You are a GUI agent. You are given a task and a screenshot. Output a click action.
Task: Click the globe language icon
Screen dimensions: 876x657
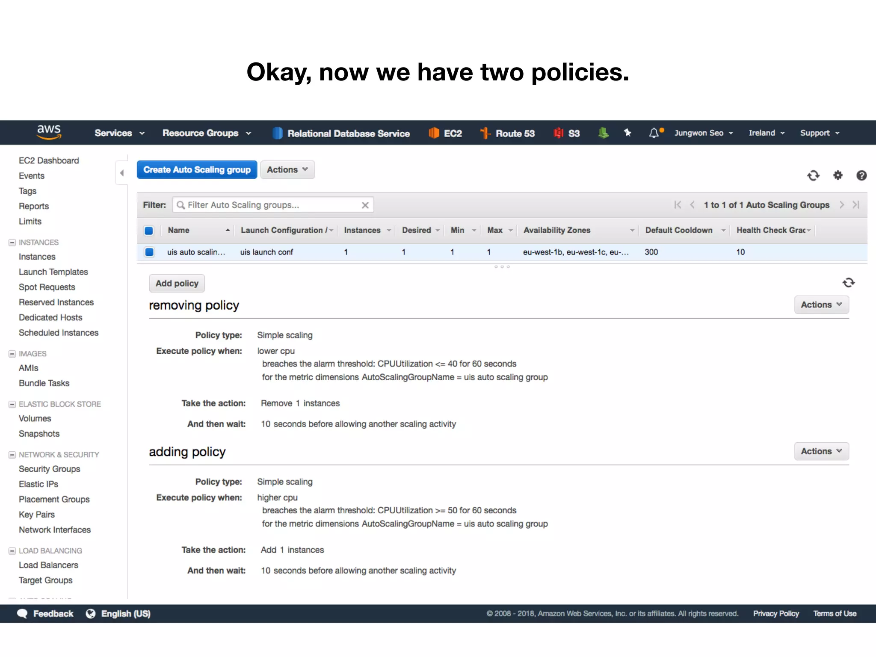91,613
